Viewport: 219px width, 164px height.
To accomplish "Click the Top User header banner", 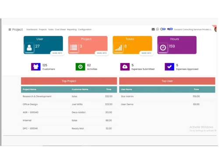I will pyautogui.click(x=167, y=81).
